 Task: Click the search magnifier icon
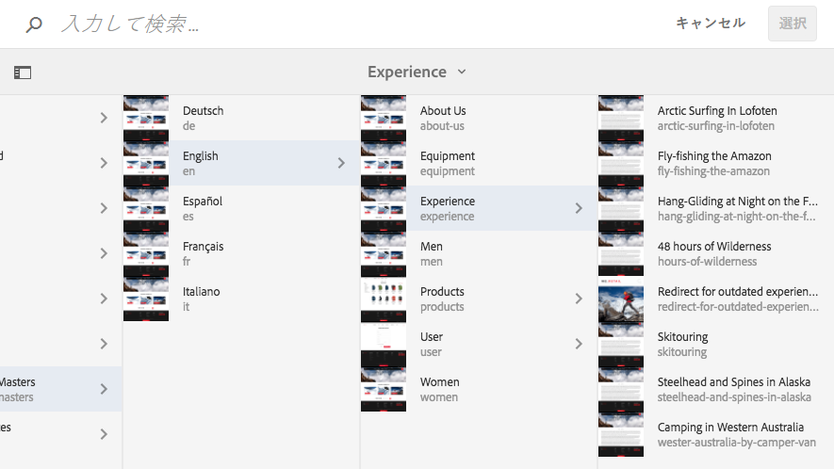click(x=34, y=24)
